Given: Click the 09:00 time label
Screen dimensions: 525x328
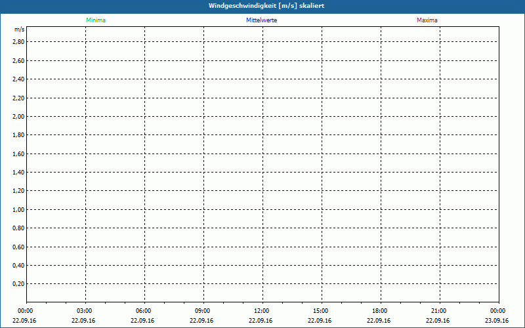Looking at the screenshot, I should pos(203,311).
